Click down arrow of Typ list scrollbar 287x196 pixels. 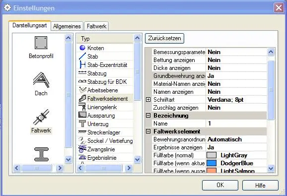137,160
